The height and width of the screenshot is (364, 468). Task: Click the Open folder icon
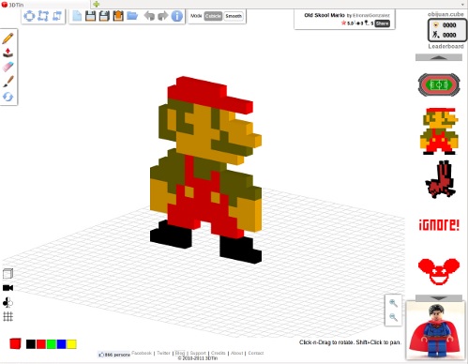[132, 16]
